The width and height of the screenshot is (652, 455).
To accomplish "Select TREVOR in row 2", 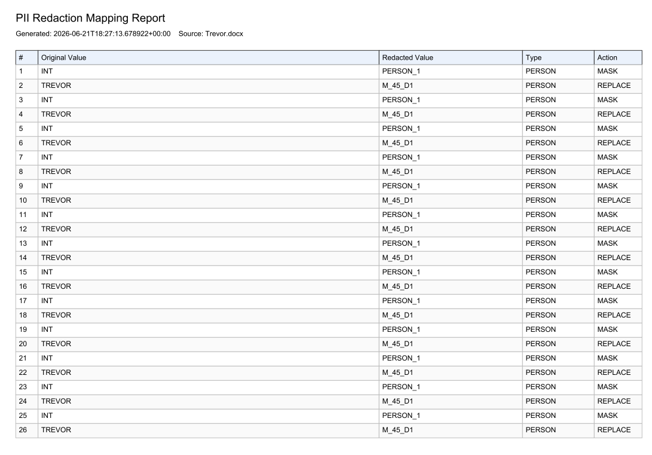I will (x=56, y=85).
